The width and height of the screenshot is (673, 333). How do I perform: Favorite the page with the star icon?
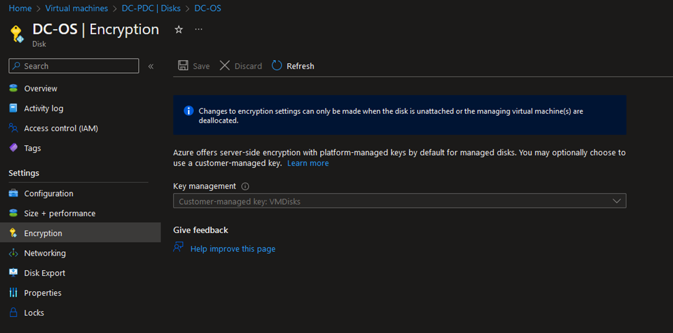[179, 30]
